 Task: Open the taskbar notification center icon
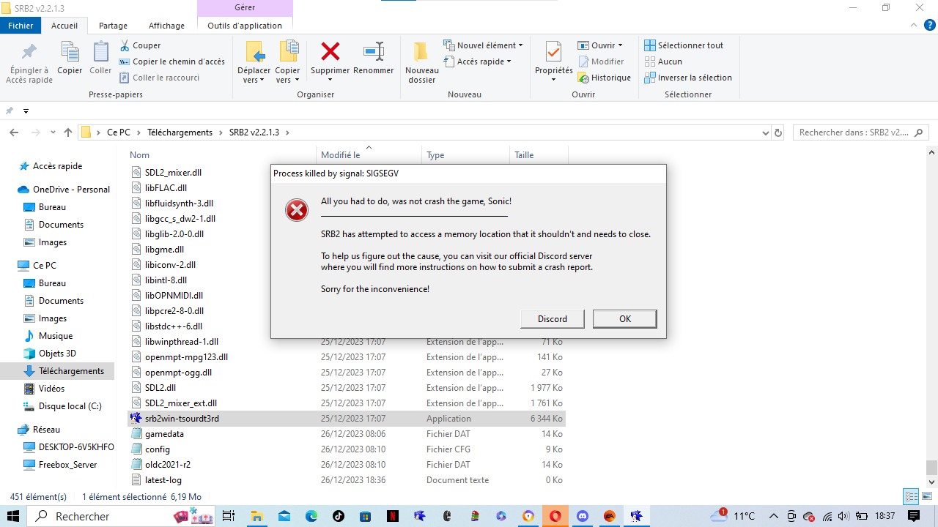[x=914, y=516]
